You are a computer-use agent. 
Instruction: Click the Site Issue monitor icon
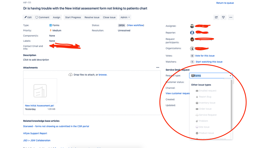pos(197,127)
